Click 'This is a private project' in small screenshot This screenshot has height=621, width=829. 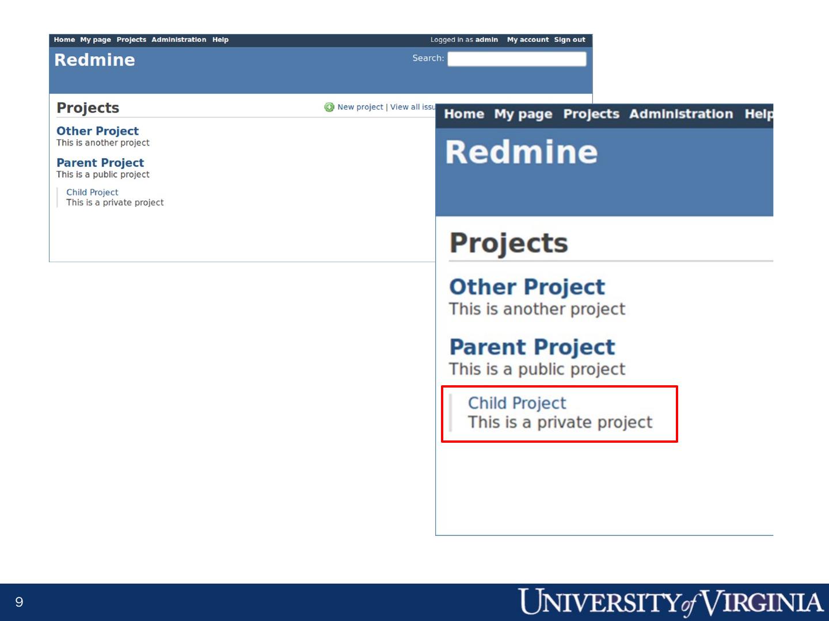[x=115, y=202]
